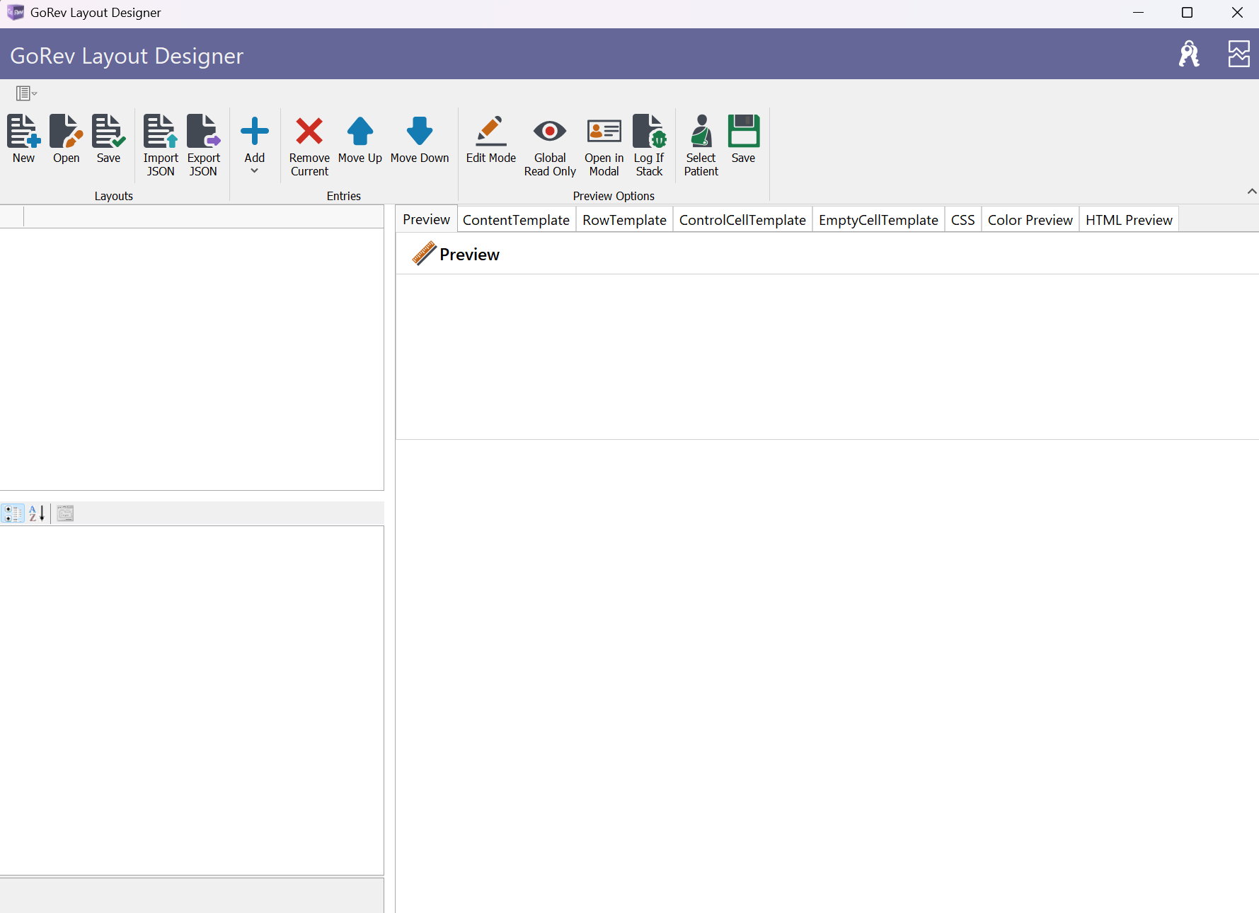The width and height of the screenshot is (1259, 913).
Task: Move the entry down
Action: (x=420, y=140)
